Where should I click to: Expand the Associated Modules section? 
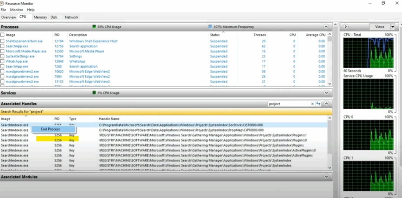pyautogui.click(x=326, y=177)
